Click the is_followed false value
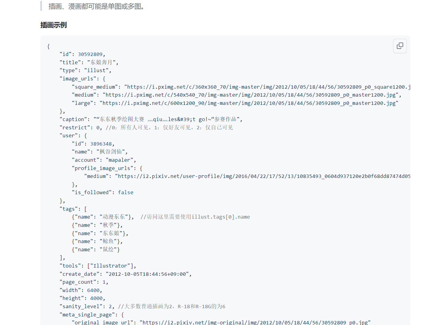 (126, 192)
